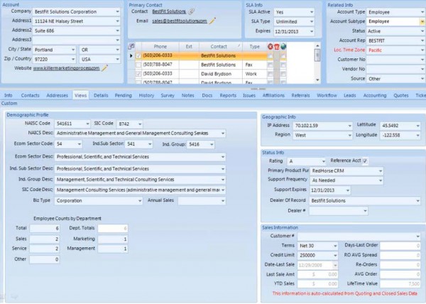Screen dimensions: 426x304
Task: Click the grid selector icon left of the Phone header
Action: pos(131,46)
